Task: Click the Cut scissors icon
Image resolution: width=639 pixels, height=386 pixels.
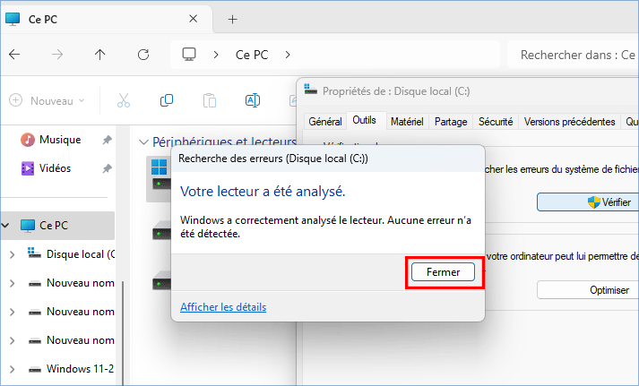Action: click(124, 100)
